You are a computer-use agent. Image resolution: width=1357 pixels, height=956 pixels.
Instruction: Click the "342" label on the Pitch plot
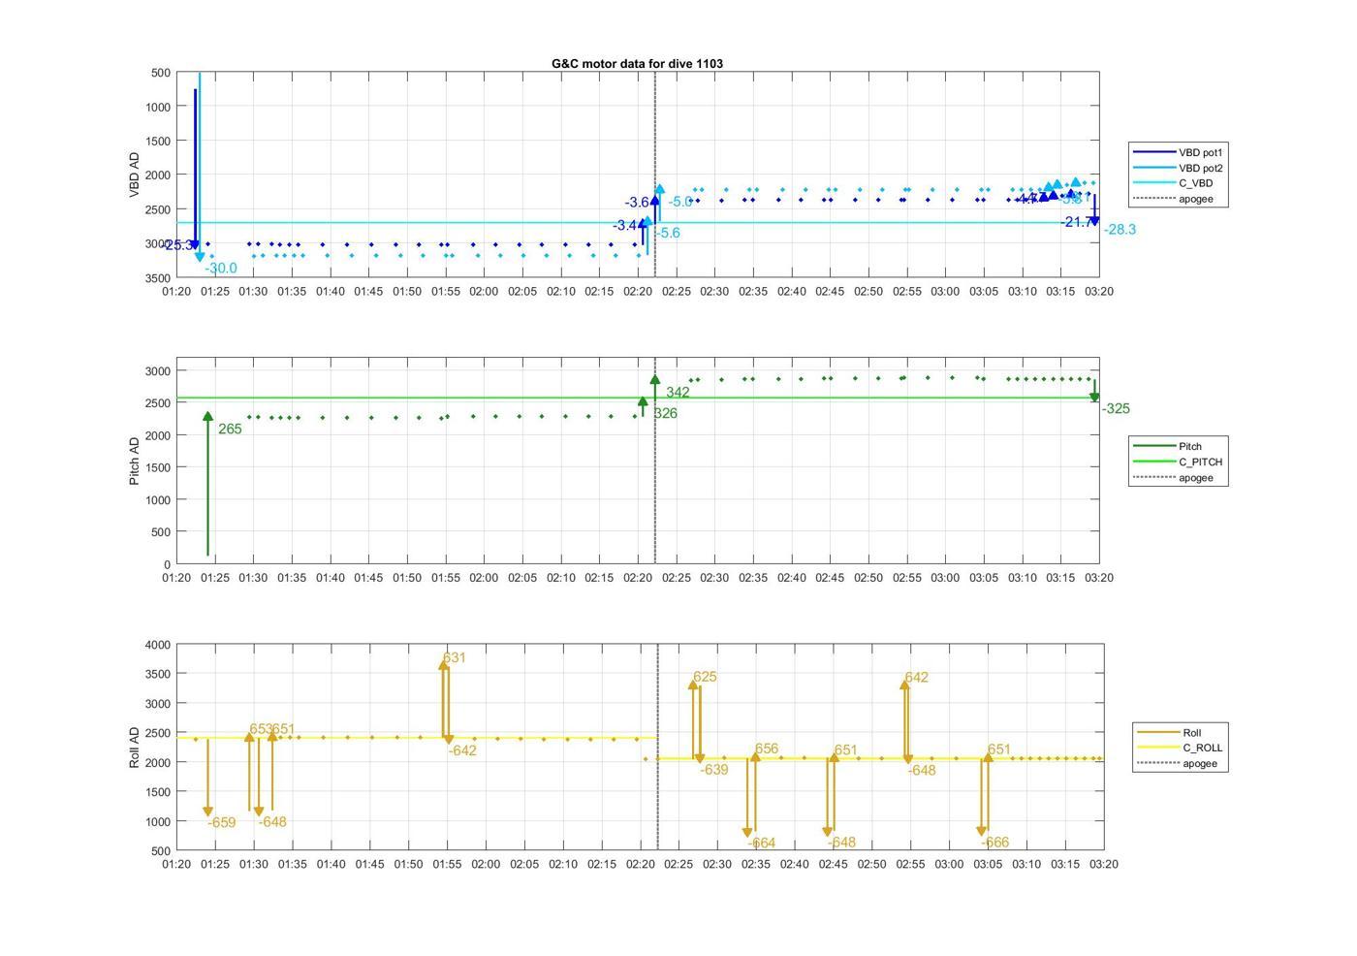click(678, 393)
